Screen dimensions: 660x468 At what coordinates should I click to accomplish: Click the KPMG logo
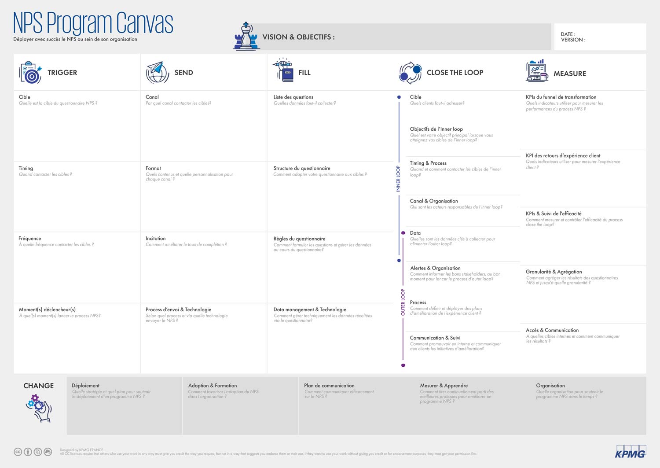pos(630,452)
